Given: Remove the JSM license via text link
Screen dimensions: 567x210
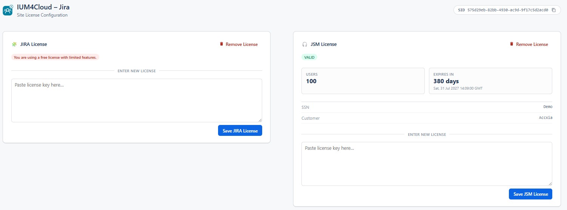Looking at the screenshot, I should pos(532,44).
